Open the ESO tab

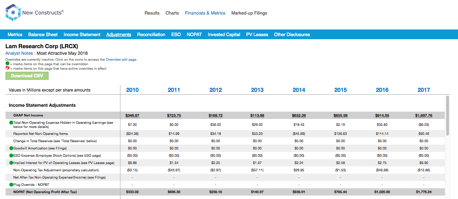(x=176, y=34)
